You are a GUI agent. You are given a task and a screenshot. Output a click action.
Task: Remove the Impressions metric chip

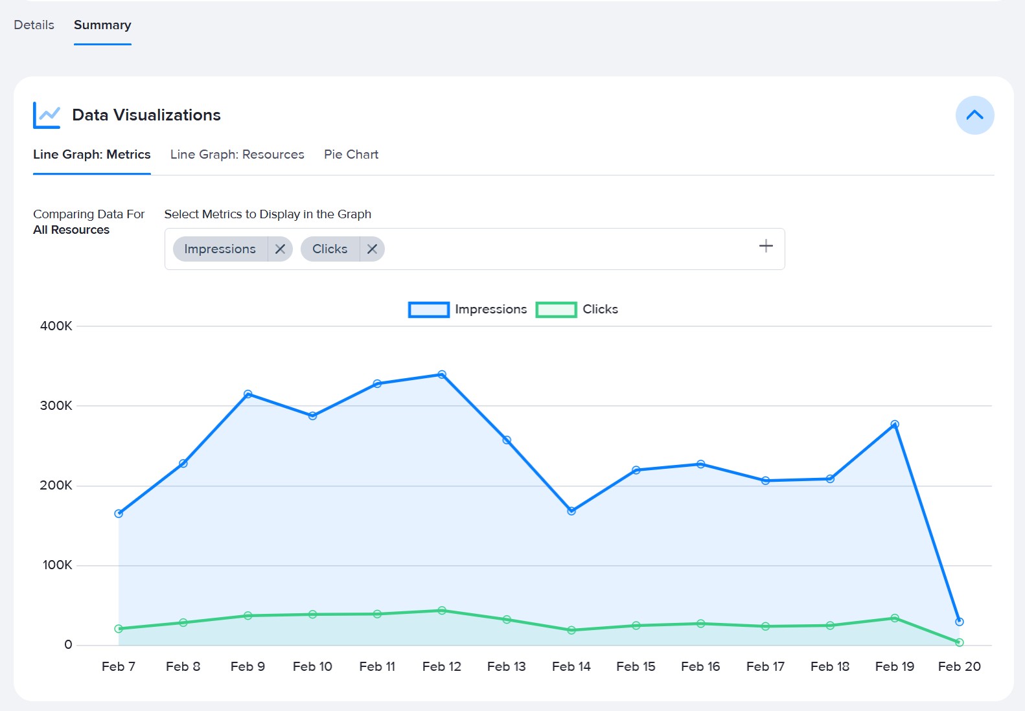coord(280,249)
